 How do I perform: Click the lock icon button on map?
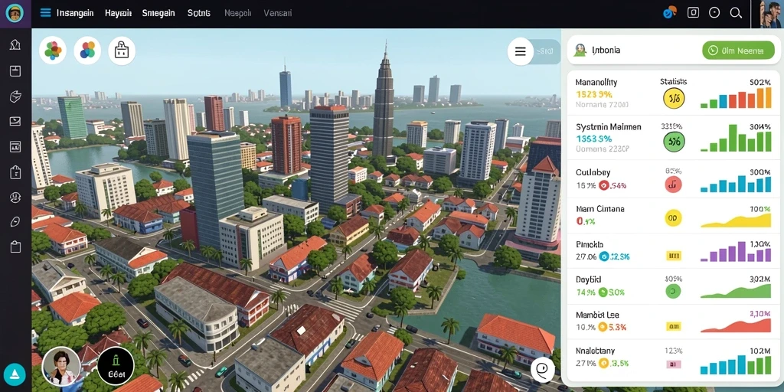click(122, 51)
